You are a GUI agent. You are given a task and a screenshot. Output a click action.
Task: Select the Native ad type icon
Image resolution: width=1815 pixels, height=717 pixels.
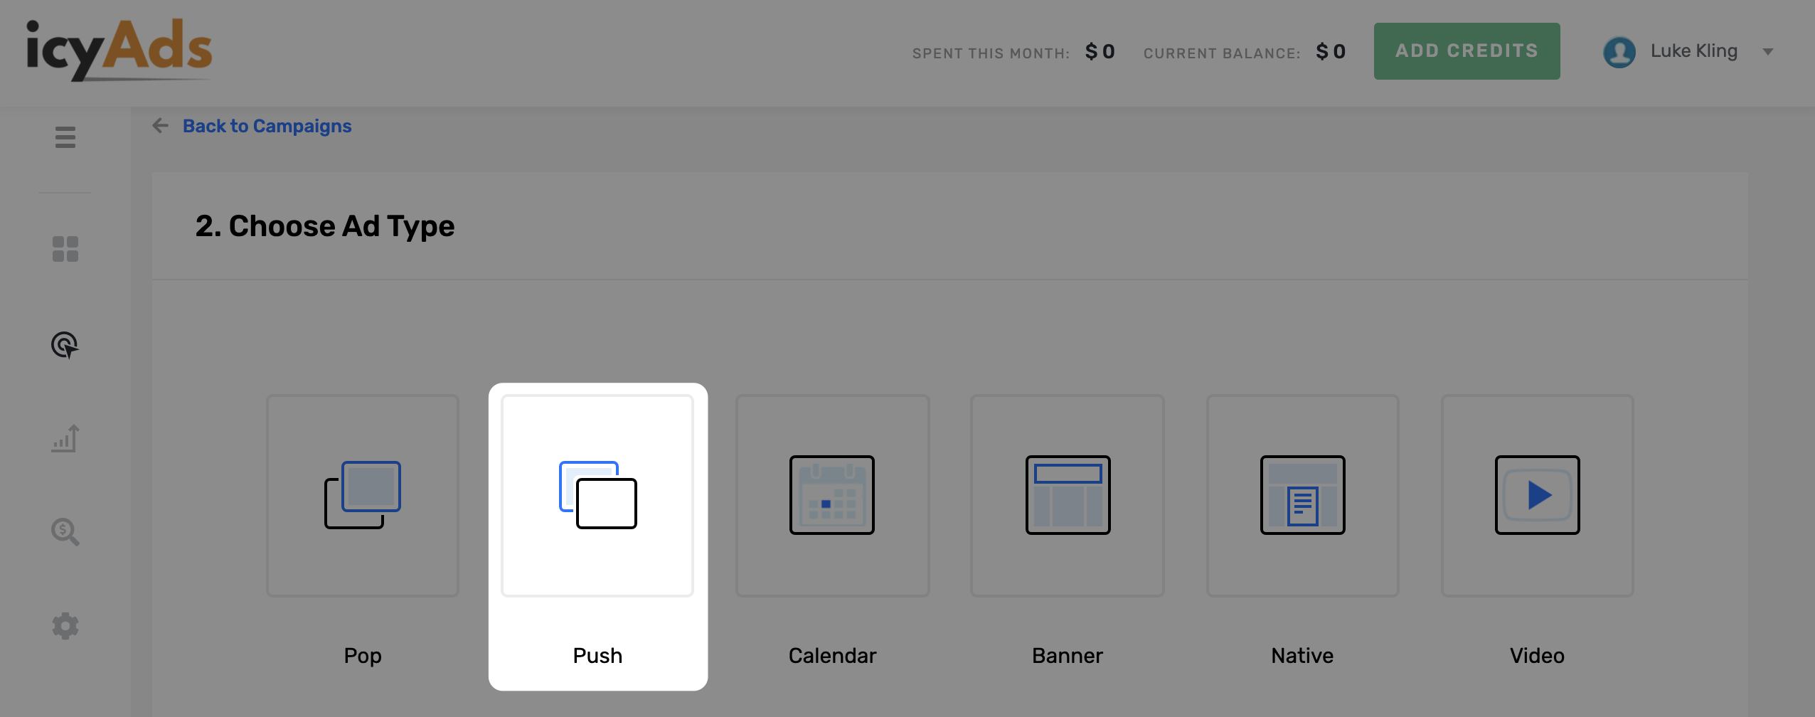(x=1302, y=495)
